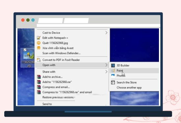181x123 pixels.
Task: Select Edit with Notepad++
Action: 72,38
